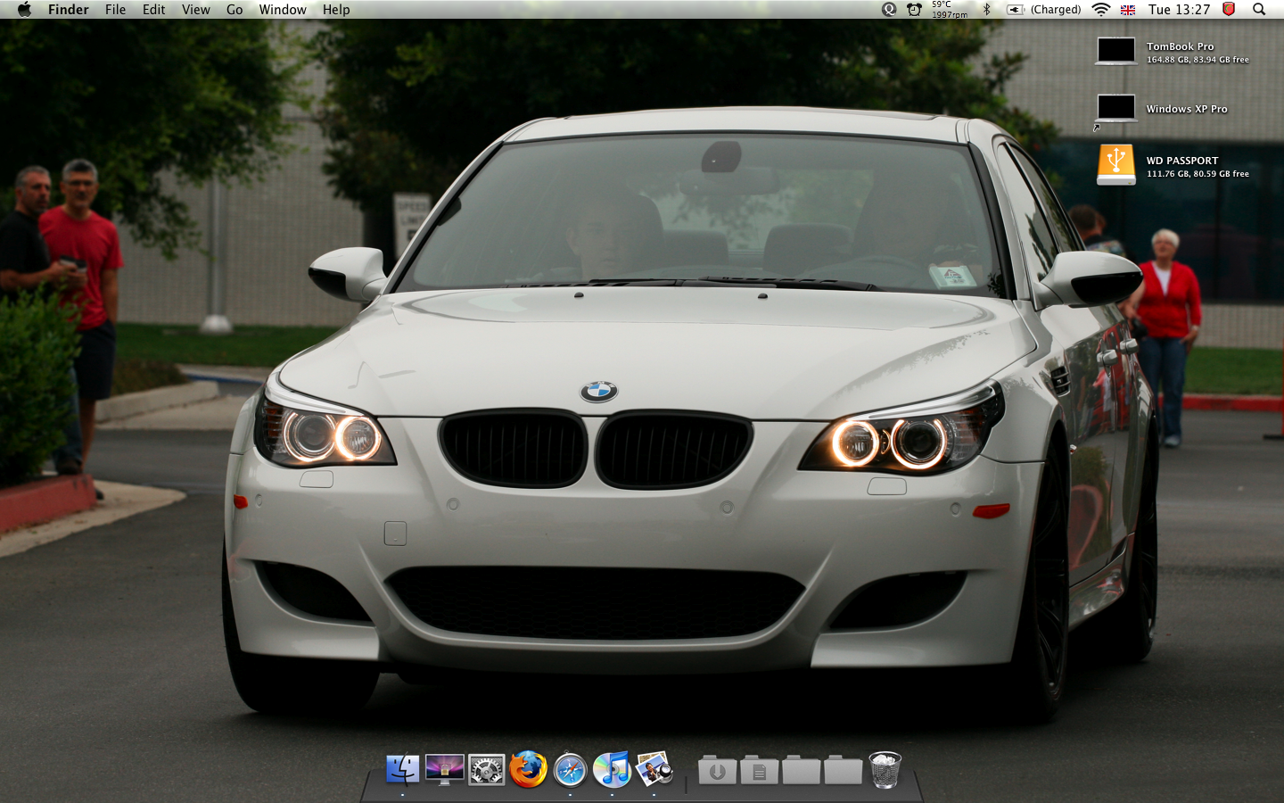This screenshot has height=803, width=1284.
Task: Launch Safari from the Dock
Action: tap(570, 770)
